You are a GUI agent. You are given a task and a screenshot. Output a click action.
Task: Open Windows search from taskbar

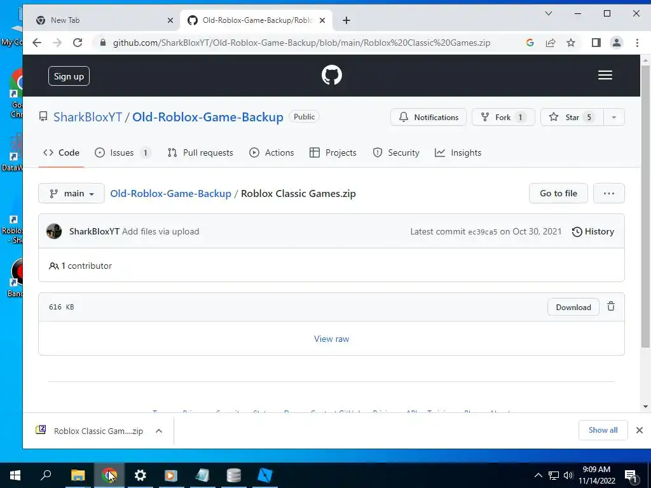tap(46, 475)
